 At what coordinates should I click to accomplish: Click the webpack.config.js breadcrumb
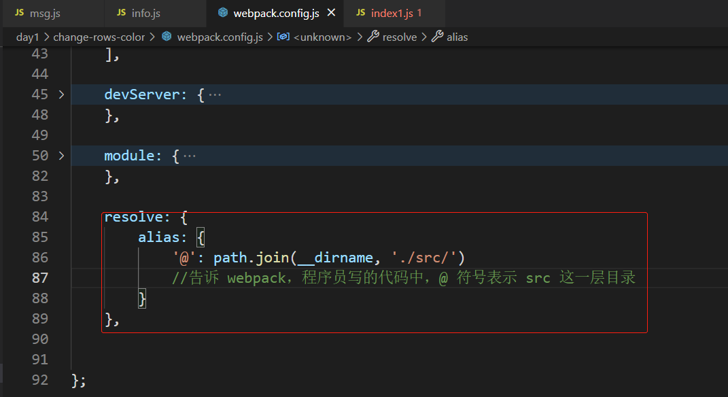220,37
